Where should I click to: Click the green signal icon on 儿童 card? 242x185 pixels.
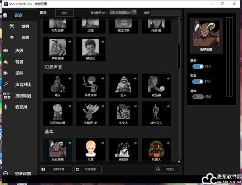pyautogui.click(x=102, y=143)
